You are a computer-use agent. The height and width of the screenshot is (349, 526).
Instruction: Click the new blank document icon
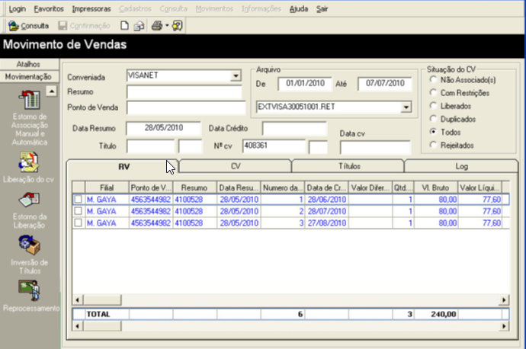tap(124, 26)
